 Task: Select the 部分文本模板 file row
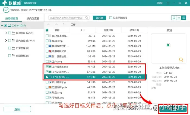(x=96, y=36)
